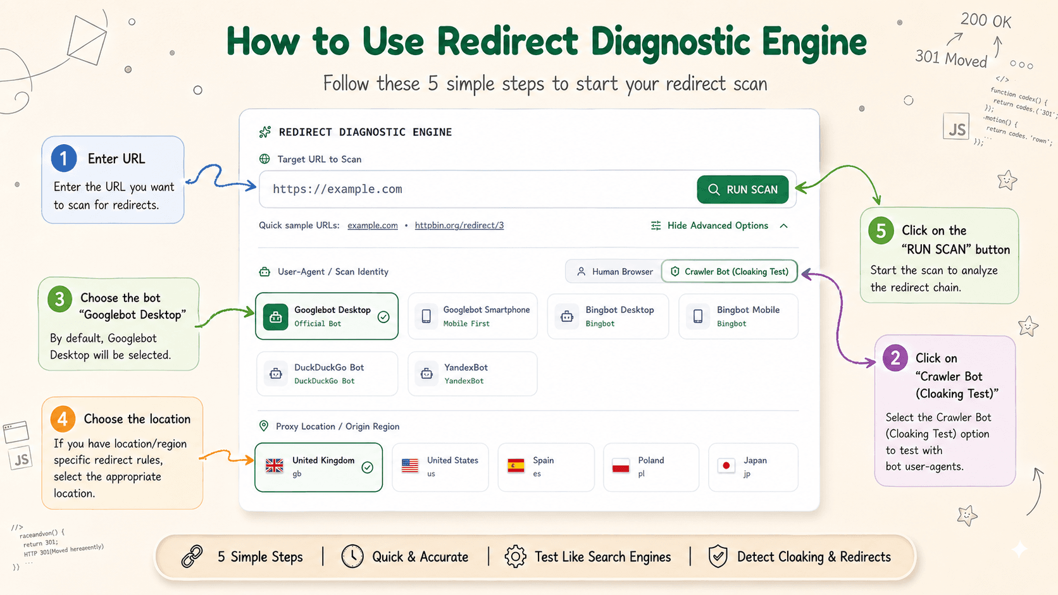Select the Googlebot Smartphone bot card
This screenshot has width=1058, height=595.
(x=473, y=316)
